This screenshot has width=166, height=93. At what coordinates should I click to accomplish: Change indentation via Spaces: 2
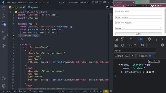coord(62,91)
